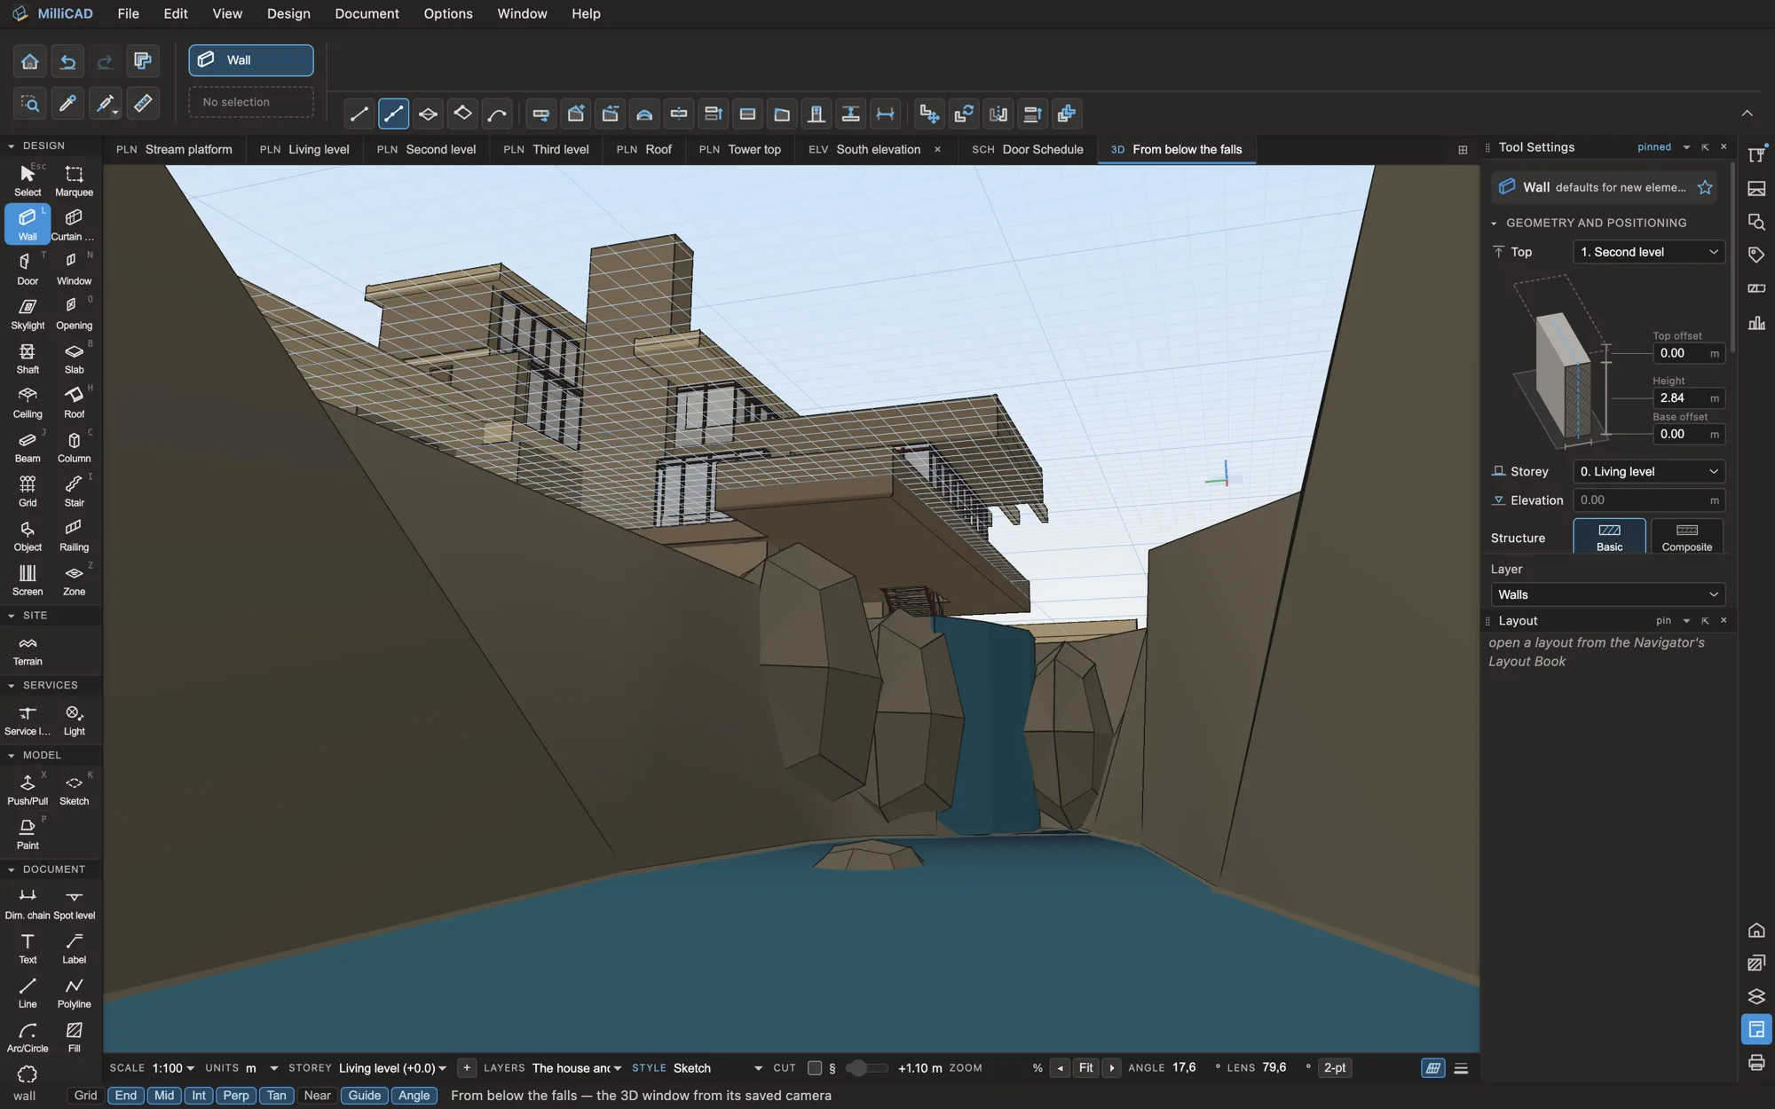Screen dimensions: 1775x1109
Task: Open the Design menu
Action: [288, 13]
